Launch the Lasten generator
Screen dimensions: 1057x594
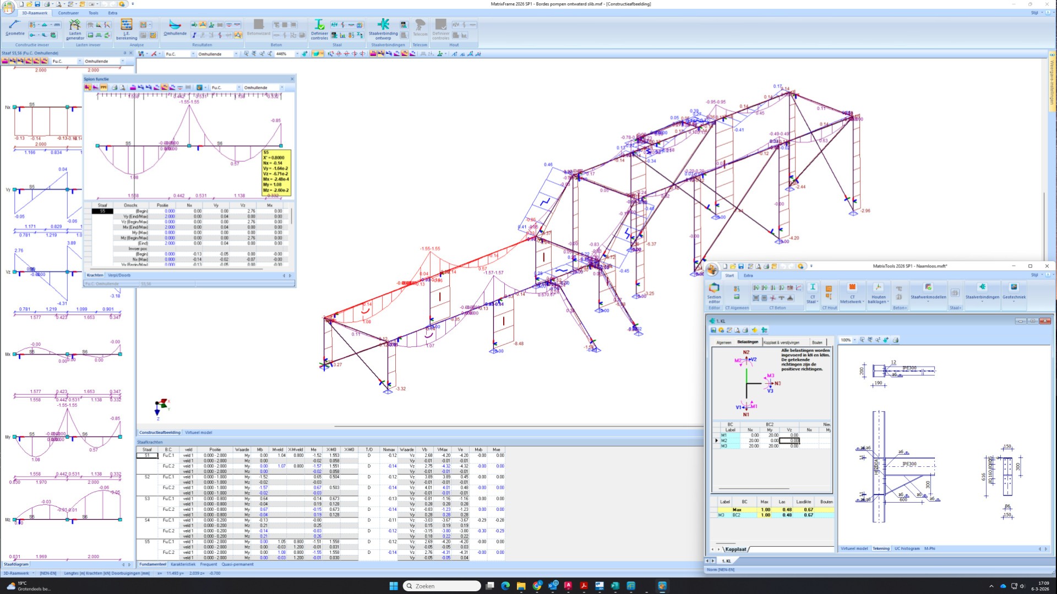[x=75, y=29]
